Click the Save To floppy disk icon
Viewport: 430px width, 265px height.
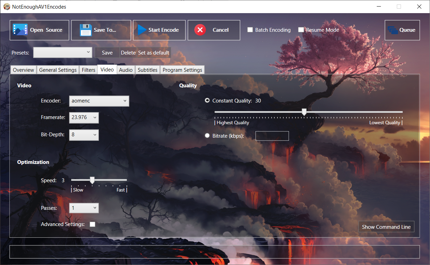[x=85, y=30]
